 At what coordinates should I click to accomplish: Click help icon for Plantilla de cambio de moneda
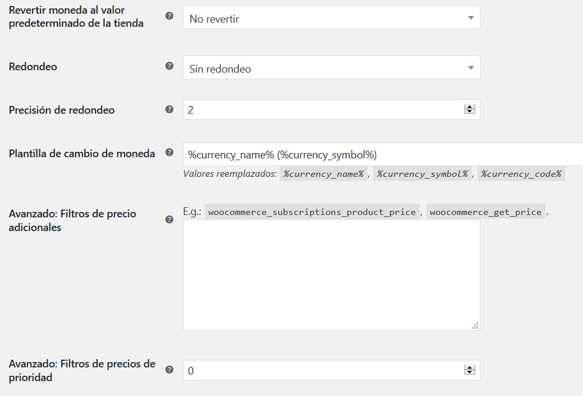pos(169,152)
